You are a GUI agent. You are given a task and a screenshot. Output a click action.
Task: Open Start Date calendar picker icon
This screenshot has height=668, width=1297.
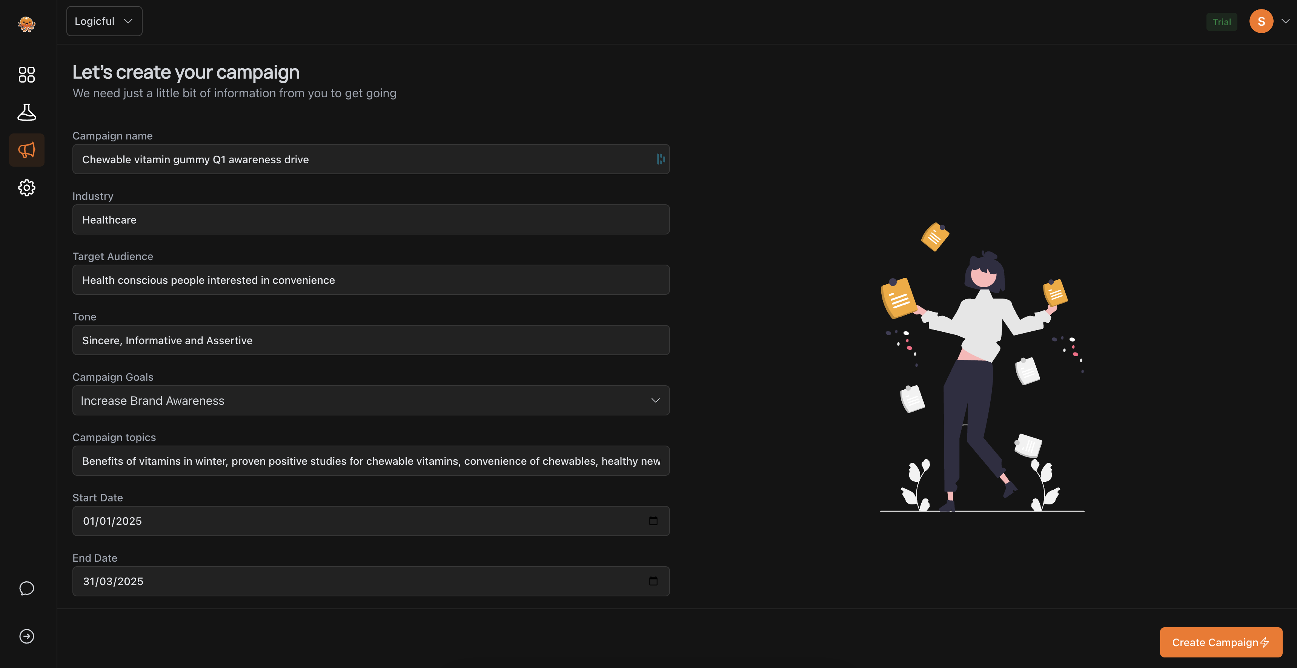(x=653, y=521)
